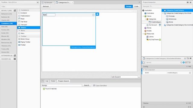The image size is (193, 108).
Task: Toggle the checkbox beside config filter field
Action: coord(144,63)
